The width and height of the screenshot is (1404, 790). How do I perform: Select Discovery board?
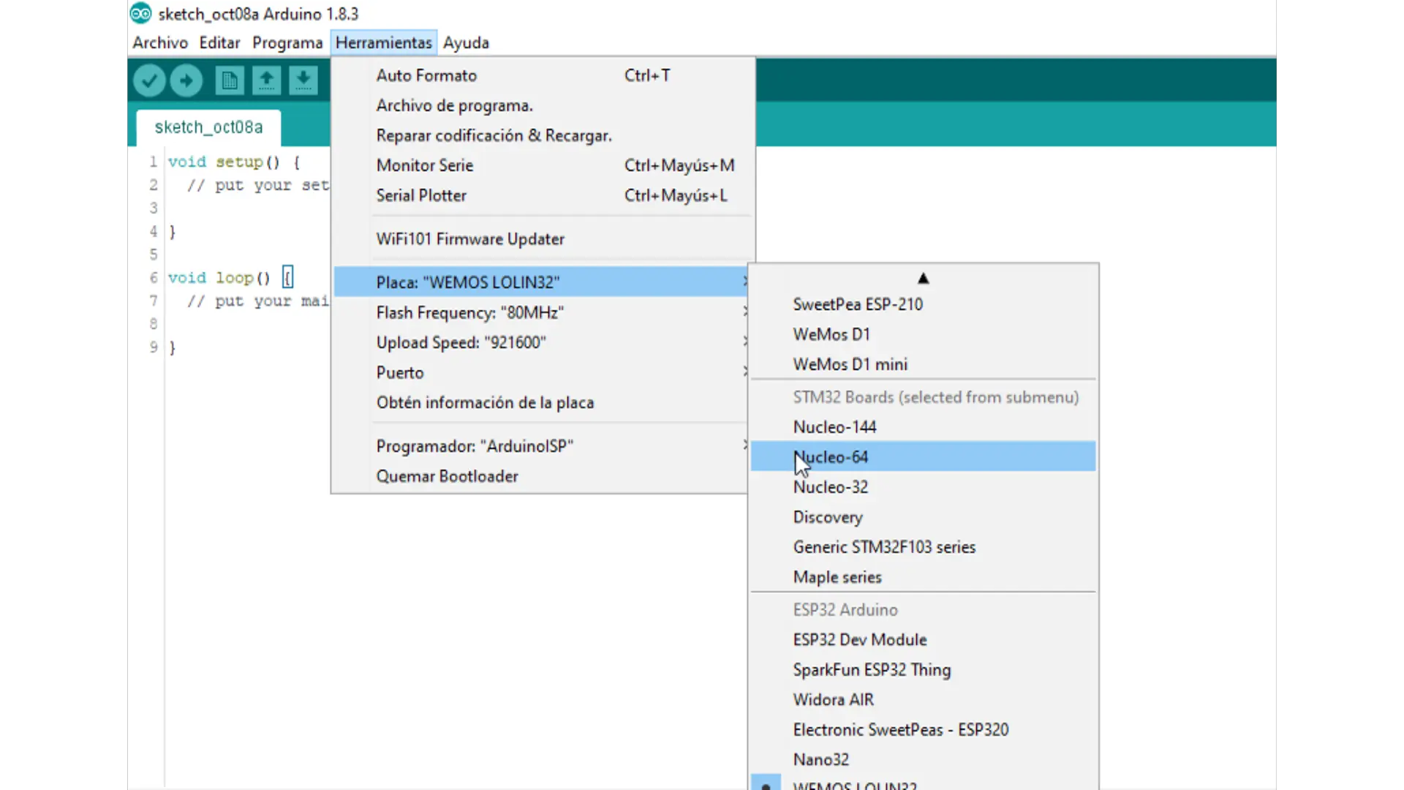[923, 516]
